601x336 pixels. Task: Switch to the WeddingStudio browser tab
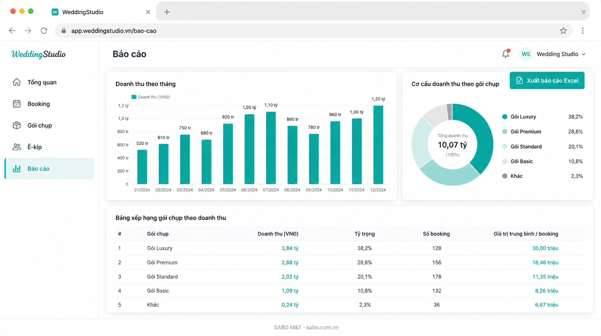(101, 12)
